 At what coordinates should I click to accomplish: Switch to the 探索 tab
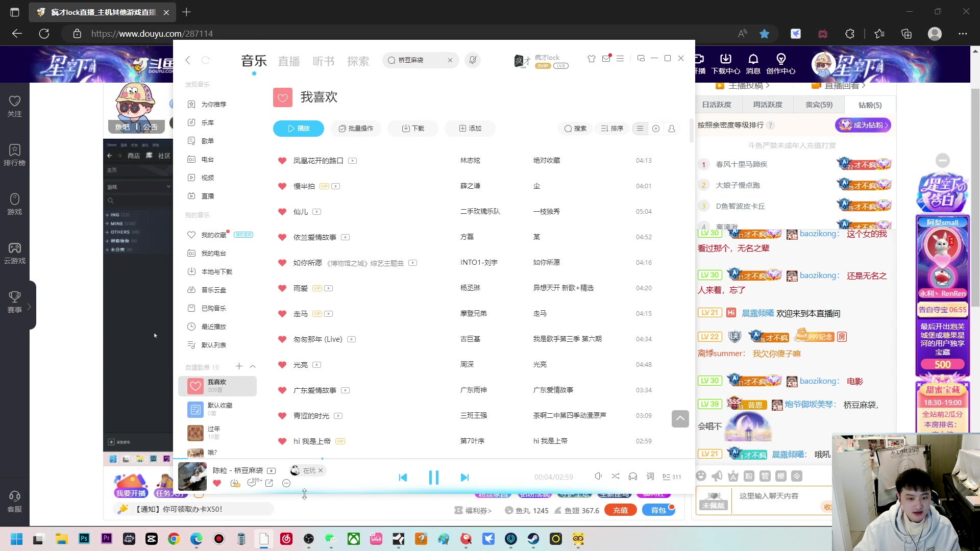click(358, 61)
